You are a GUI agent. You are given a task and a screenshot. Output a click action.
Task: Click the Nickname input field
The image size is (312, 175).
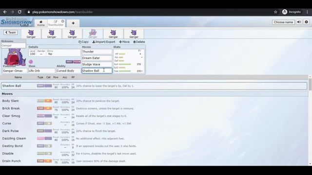point(13,45)
